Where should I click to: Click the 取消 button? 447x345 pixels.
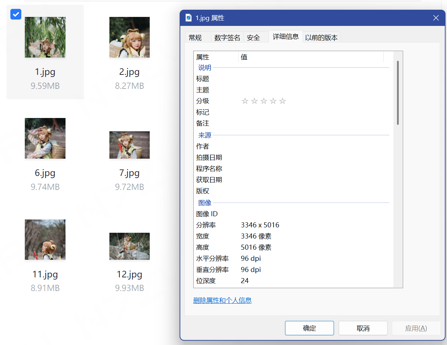tap(363, 328)
